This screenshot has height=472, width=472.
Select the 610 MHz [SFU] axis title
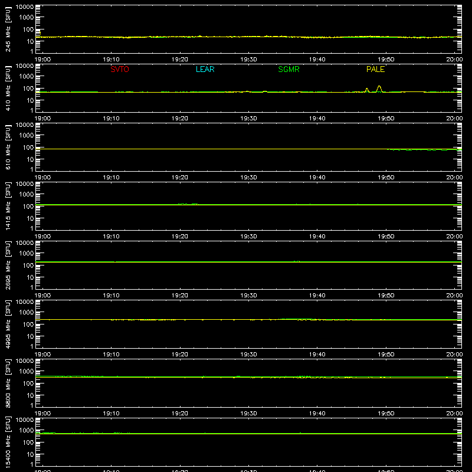(x=8, y=147)
